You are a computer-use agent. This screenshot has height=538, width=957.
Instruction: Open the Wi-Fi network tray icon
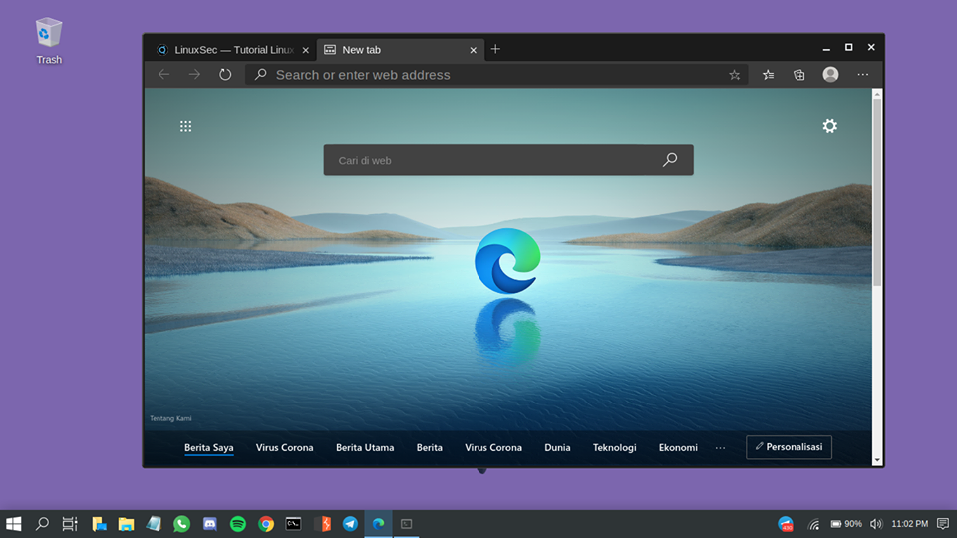[x=814, y=524]
